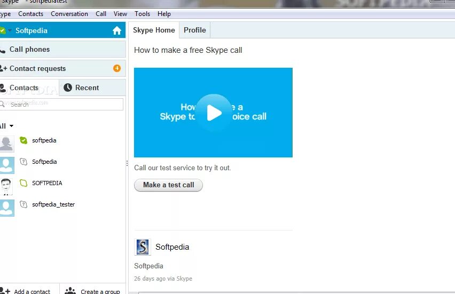The width and height of the screenshot is (455, 294).
Task: Open Contact requests
Action: click(62, 68)
